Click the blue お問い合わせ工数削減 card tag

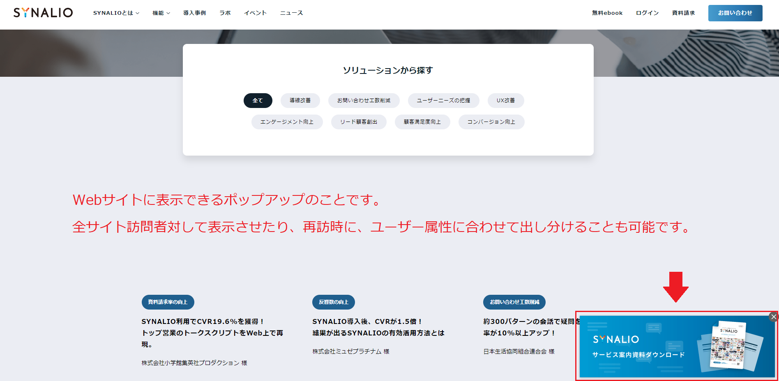514,302
